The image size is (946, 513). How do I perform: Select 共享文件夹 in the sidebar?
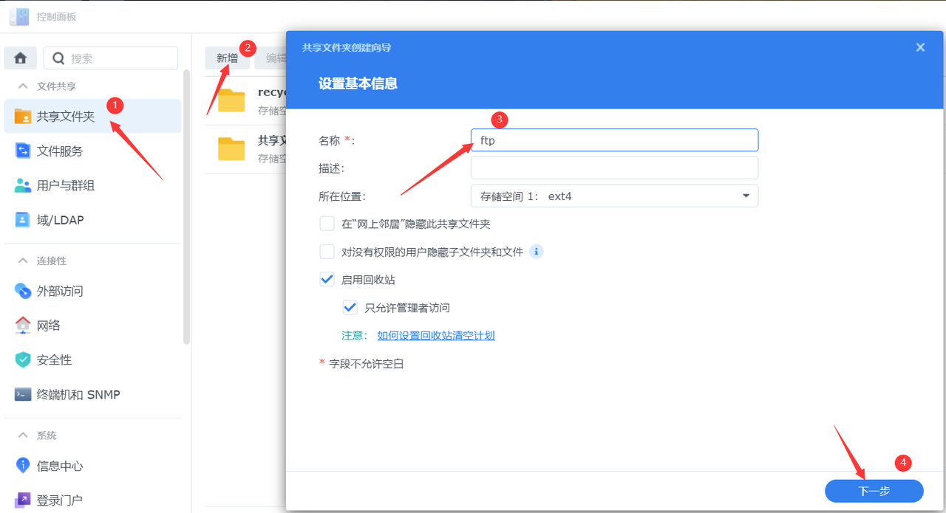click(x=66, y=117)
